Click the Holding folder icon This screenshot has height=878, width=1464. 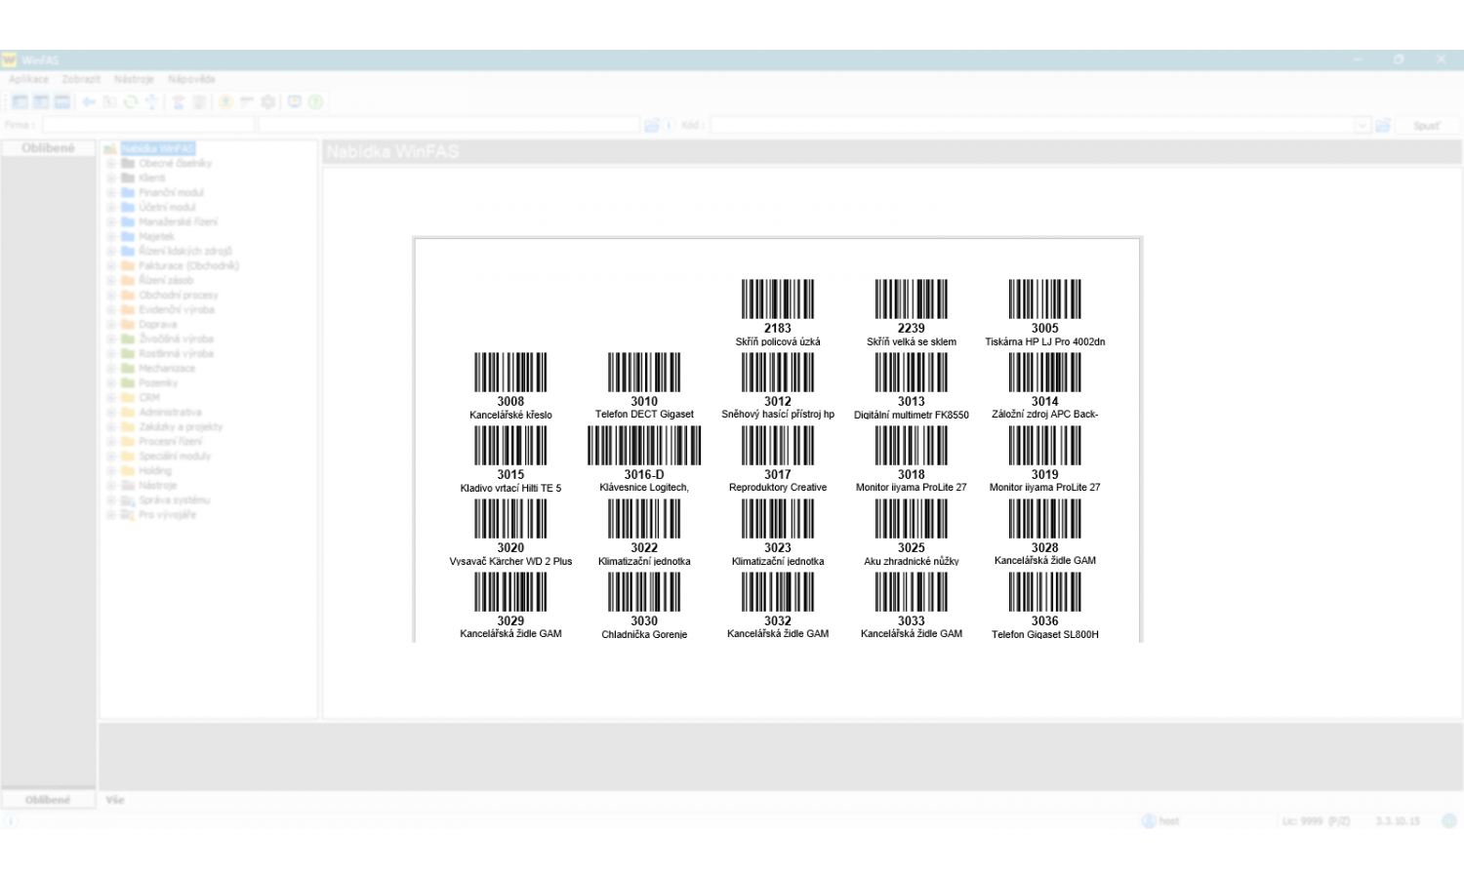pyautogui.click(x=127, y=470)
